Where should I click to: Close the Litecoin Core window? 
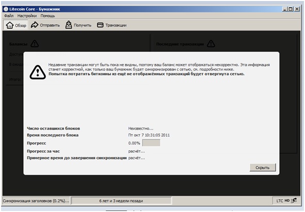(x=297, y=9)
